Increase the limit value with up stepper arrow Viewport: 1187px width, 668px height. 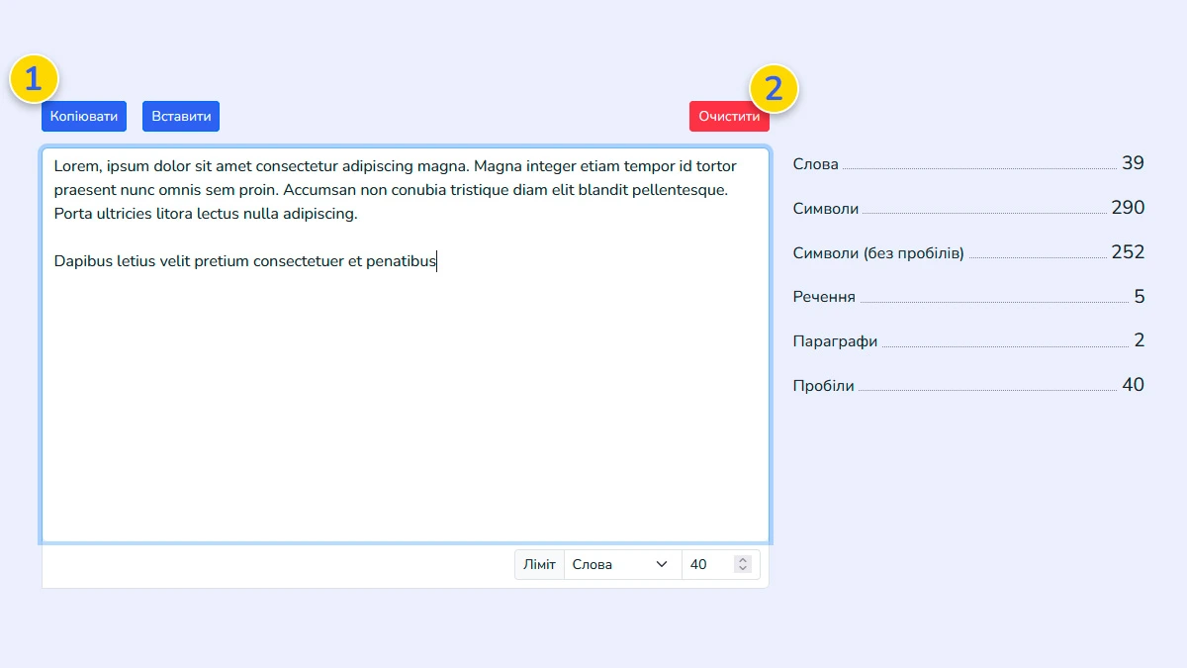click(x=743, y=560)
